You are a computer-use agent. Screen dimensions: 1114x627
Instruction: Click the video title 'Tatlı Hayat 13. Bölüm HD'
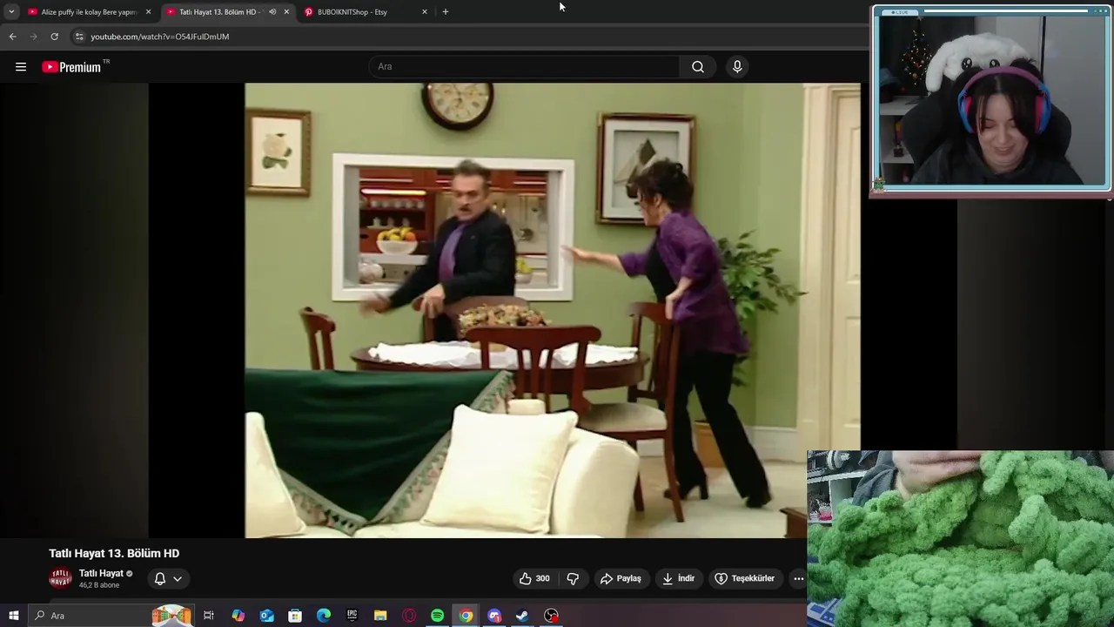pyautogui.click(x=114, y=553)
